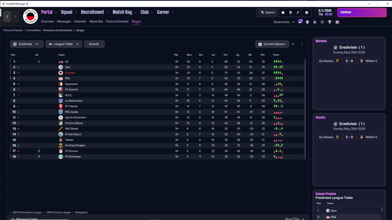Viewport: 392px width, 220px height.
Task: Click the sc Heerenveen club logo
Action: [61, 101]
